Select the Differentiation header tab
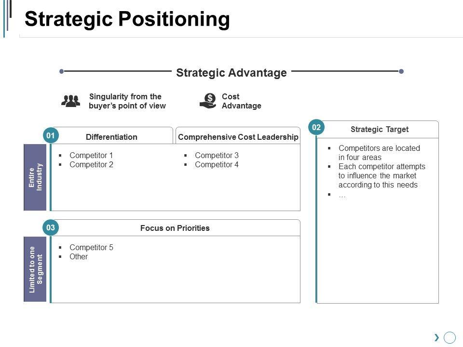463x347 pixels. (x=111, y=137)
